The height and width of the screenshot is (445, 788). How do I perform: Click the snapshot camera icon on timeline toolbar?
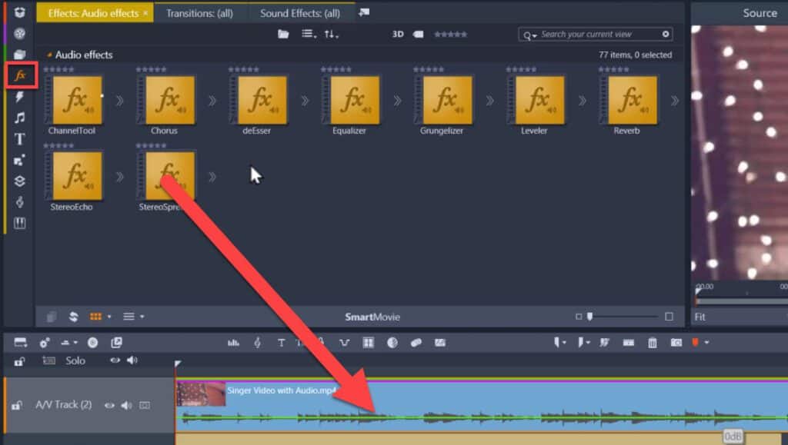(677, 343)
